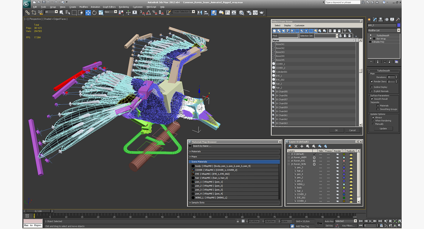
Task: Click the Raven_RIG layer color swatch
Action: (344, 161)
